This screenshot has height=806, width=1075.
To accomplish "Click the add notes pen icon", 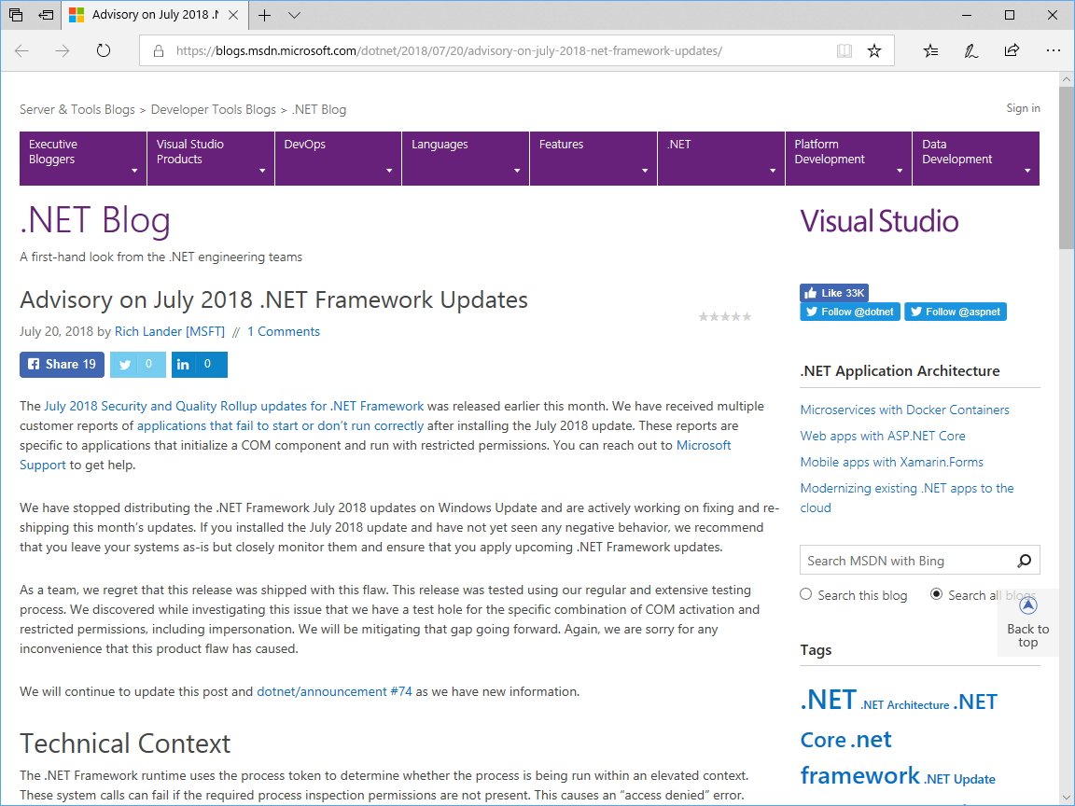I will (971, 51).
